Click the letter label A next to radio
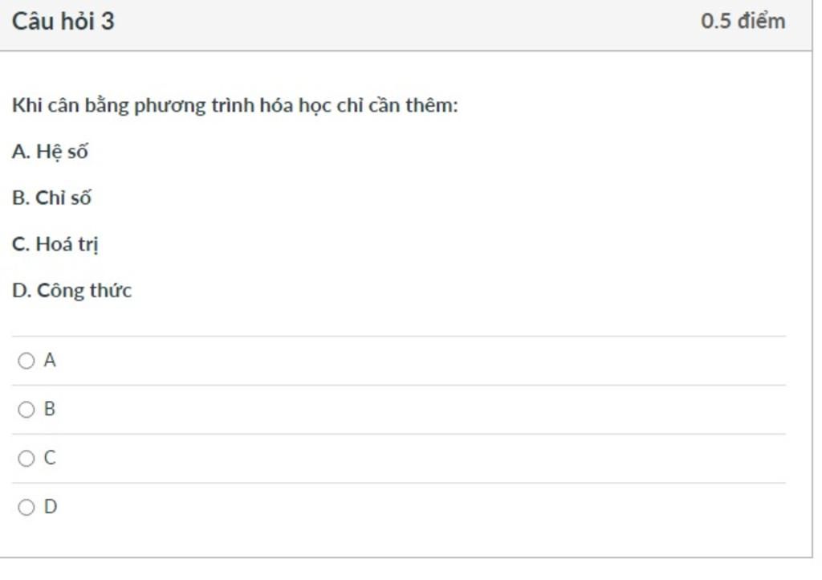The height and width of the screenshot is (580, 822). point(49,360)
